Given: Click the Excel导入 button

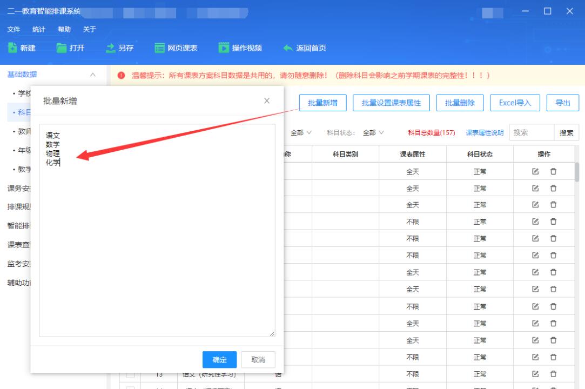Looking at the screenshot, I should (x=515, y=103).
